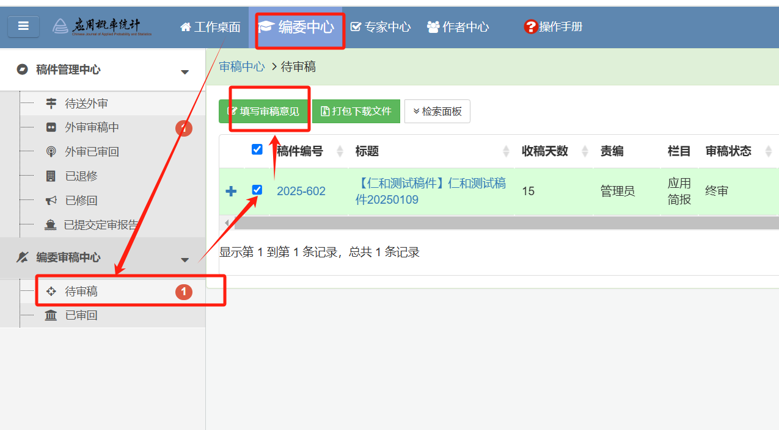Go to the 工作桌面 menu item
Image resolution: width=779 pixels, height=430 pixels.
[210, 27]
